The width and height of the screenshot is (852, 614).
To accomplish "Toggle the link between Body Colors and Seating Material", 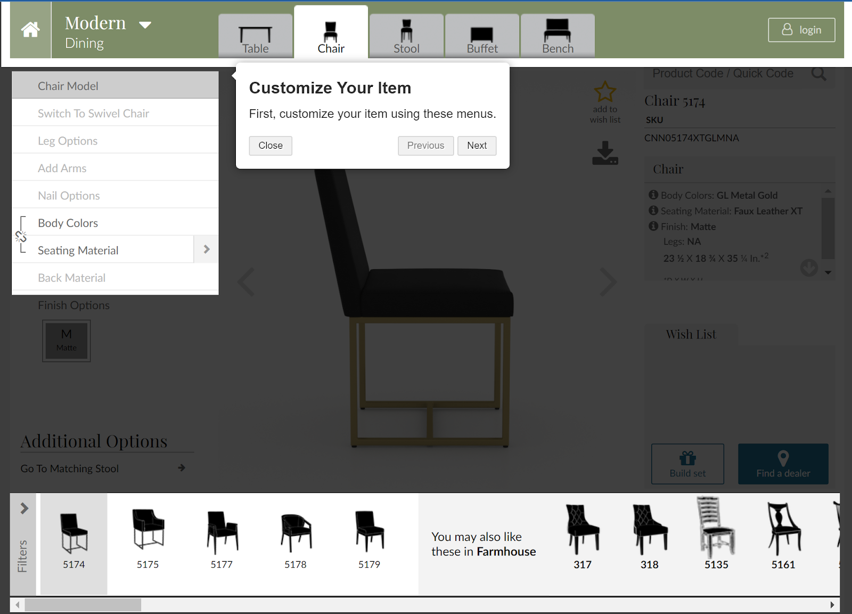I will [21, 236].
